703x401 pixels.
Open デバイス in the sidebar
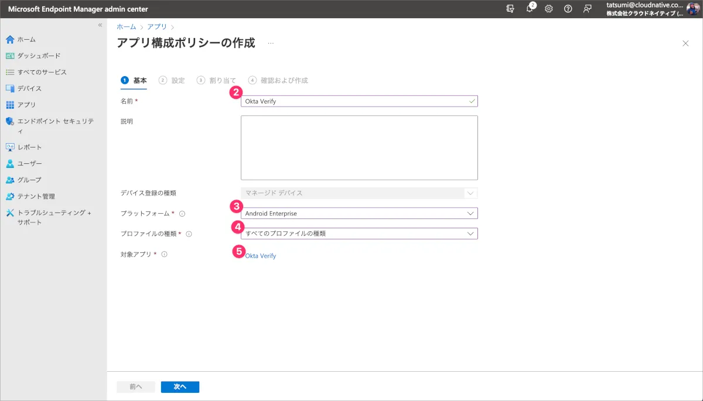(x=29, y=88)
